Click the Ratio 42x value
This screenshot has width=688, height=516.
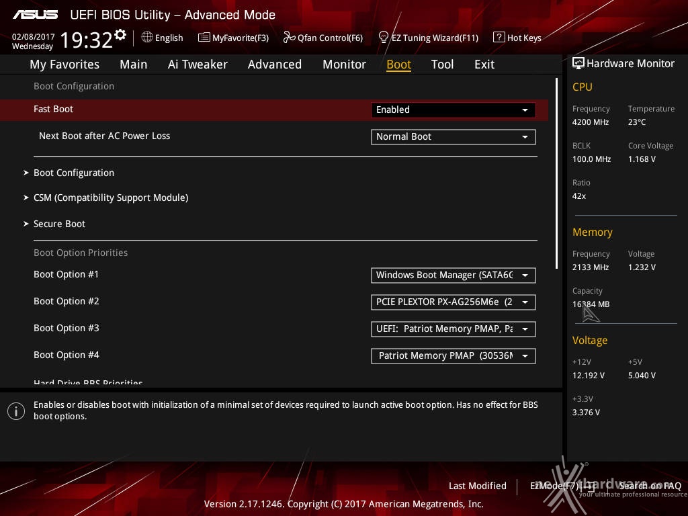tap(578, 196)
